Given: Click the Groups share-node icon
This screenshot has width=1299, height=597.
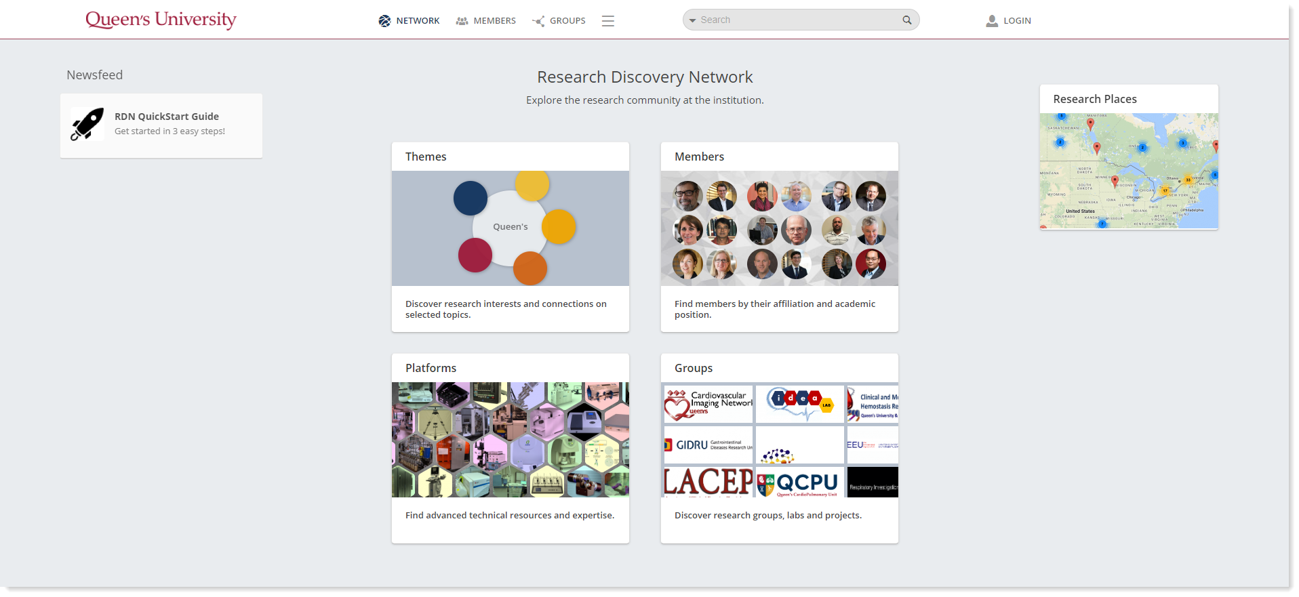Looking at the screenshot, I should 539,21.
